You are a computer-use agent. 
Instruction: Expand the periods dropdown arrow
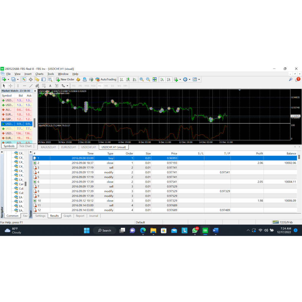[x=190, y=79]
